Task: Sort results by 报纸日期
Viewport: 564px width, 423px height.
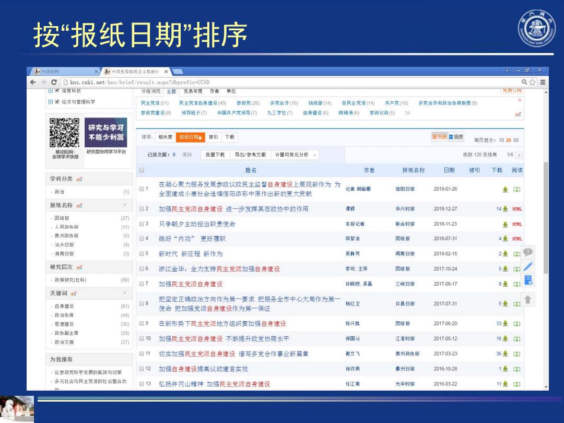Action: [x=190, y=137]
